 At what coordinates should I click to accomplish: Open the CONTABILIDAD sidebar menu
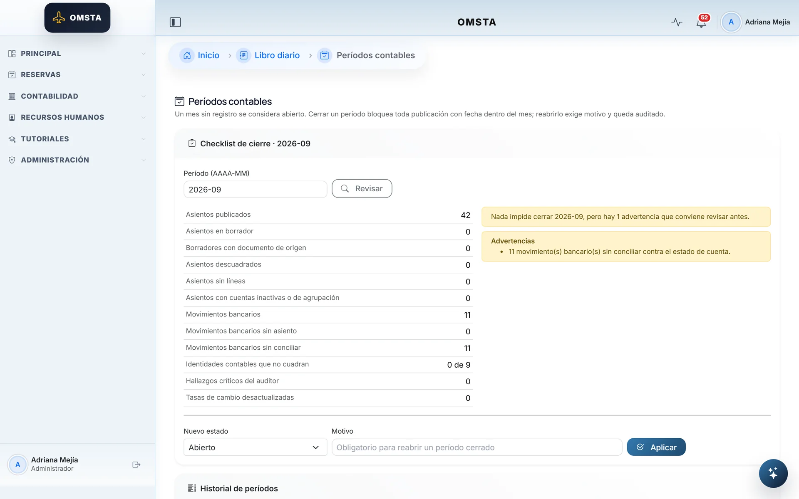(77, 96)
